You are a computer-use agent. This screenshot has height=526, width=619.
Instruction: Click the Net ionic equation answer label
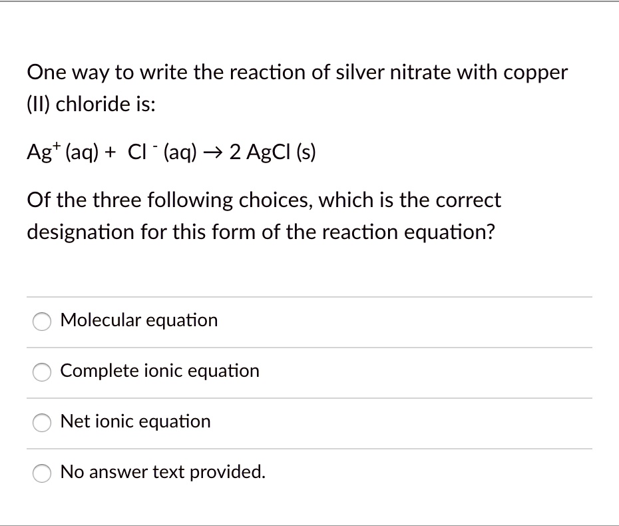pos(135,421)
